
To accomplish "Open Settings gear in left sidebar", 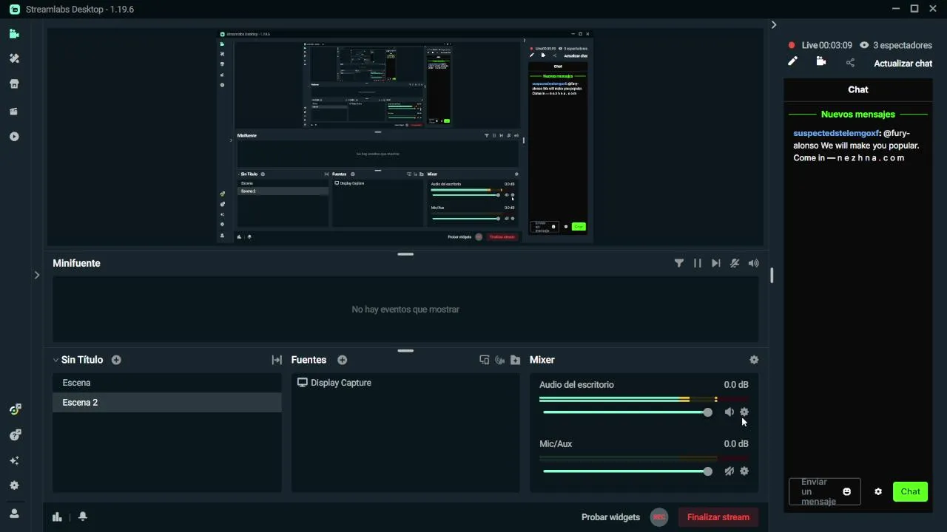I will click(14, 485).
